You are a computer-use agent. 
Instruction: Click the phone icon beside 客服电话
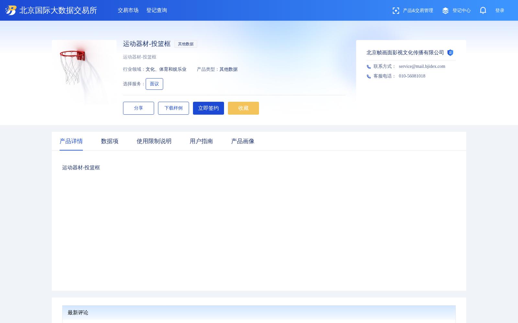click(369, 77)
